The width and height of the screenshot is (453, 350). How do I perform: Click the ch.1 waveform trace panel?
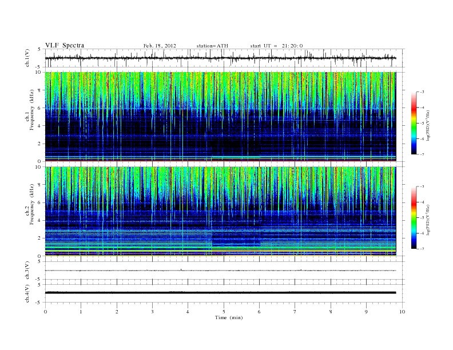tap(225, 58)
